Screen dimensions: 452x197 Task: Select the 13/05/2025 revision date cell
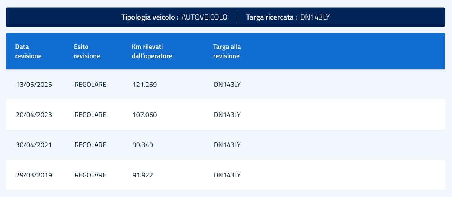34,85
